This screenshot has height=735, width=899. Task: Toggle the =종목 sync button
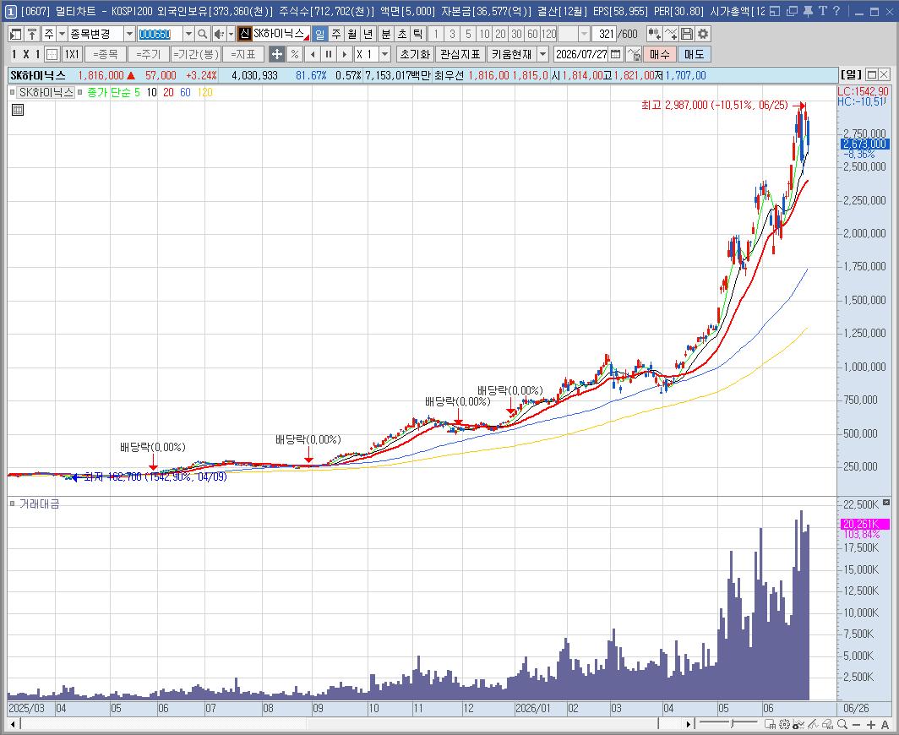click(x=105, y=54)
